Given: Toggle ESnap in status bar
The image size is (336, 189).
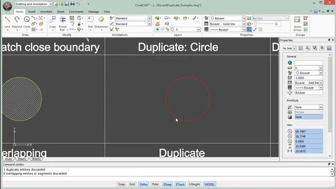Looking at the screenshot, I should click(167, 184).
